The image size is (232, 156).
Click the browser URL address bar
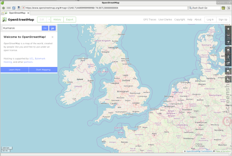pos(105,8)
